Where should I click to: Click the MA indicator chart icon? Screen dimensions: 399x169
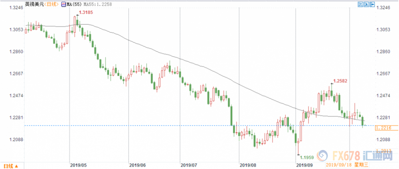(x=63, y=4)
